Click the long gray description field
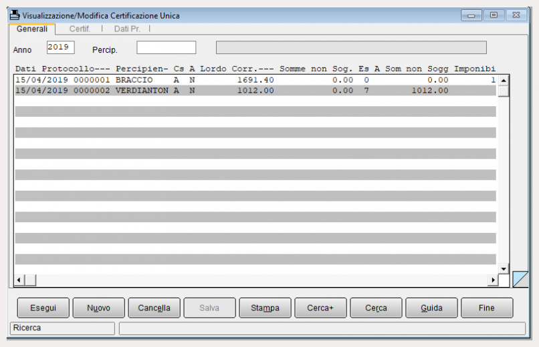Image resolution: width=539 pixels, height=347 pixels. [x=351, y=47]
